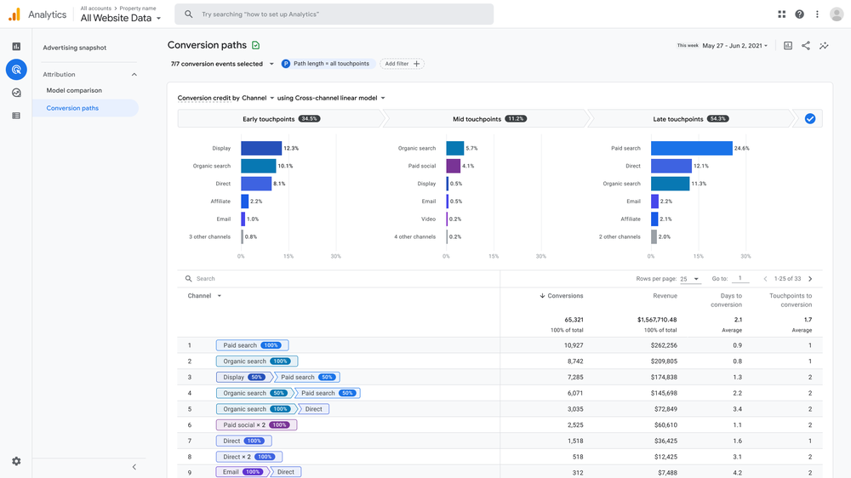Open Insights sparkline icon
Viewport: 851px width, 478px height.
(824, 46)
